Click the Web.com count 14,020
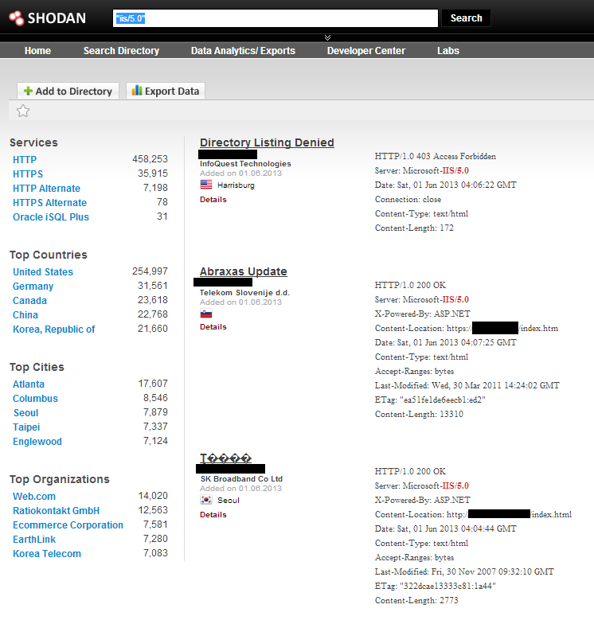 (x=153, y=496)
